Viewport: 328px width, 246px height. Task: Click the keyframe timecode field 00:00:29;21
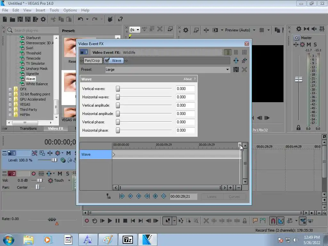tap(183, 196)
